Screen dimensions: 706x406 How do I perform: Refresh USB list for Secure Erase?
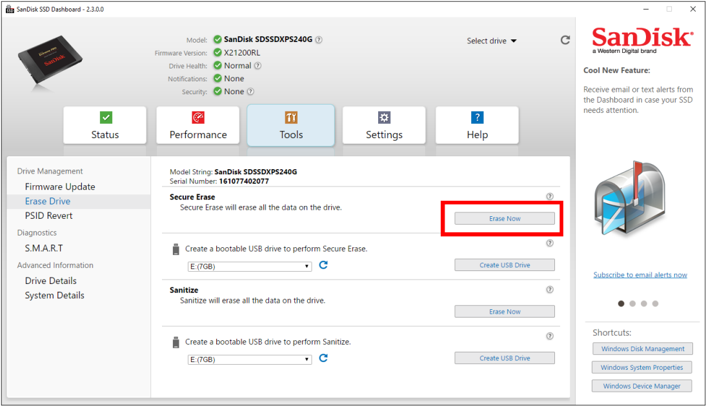[x=323, y=265]
